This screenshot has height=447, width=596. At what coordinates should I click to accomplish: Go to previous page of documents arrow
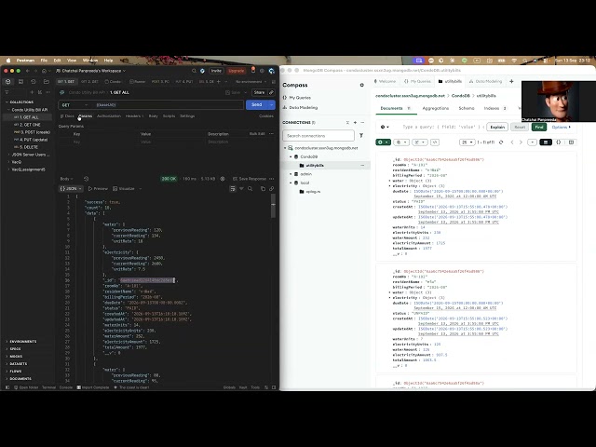coord(512,142)
